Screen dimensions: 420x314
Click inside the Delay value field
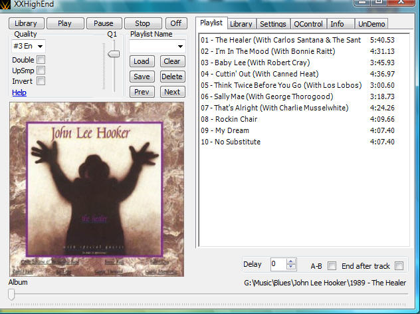[278, 264]
